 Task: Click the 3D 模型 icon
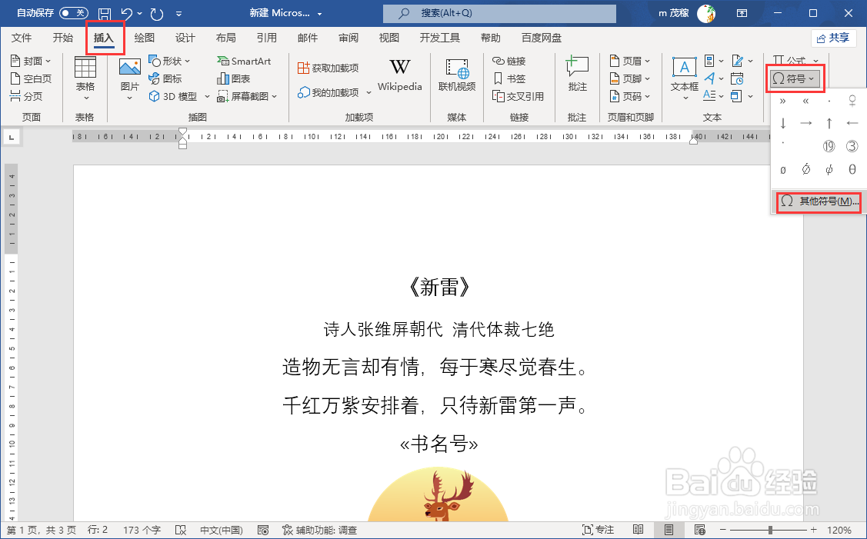pos(155,96)
